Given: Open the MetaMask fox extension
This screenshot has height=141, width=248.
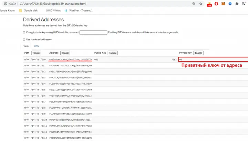Looking at the screenshot, I should tap(223, 4).
